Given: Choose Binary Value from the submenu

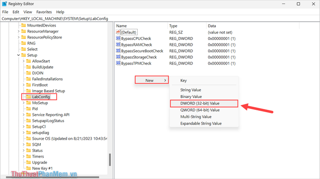Looking at the screenshot, I should click(204, 97).
